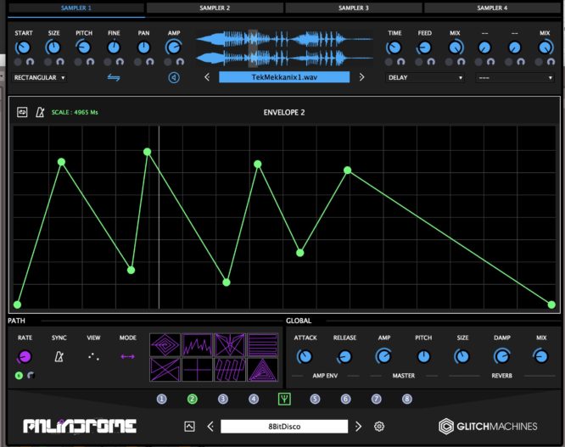Select envelope 3 button
The height and width of the screenshot is (447, 565).
223,399
